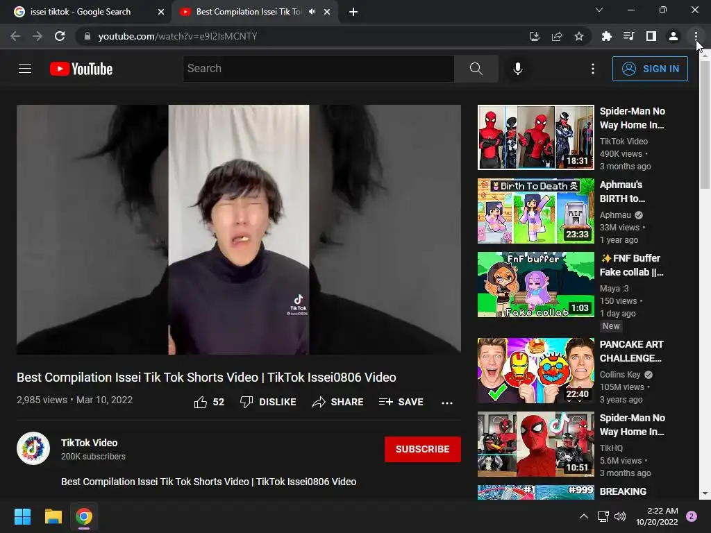Click the Chrome taskbar icon
The image size is (711, 533).
tap(84, 516)
